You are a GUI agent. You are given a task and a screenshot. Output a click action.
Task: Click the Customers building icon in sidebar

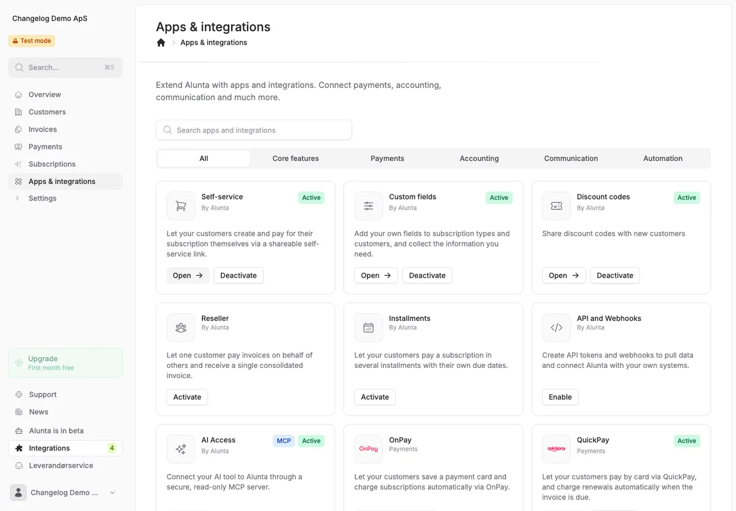point(18,112)
